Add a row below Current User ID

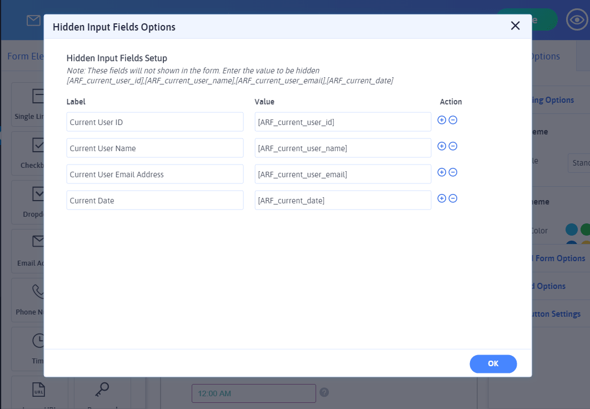(442, 120)
